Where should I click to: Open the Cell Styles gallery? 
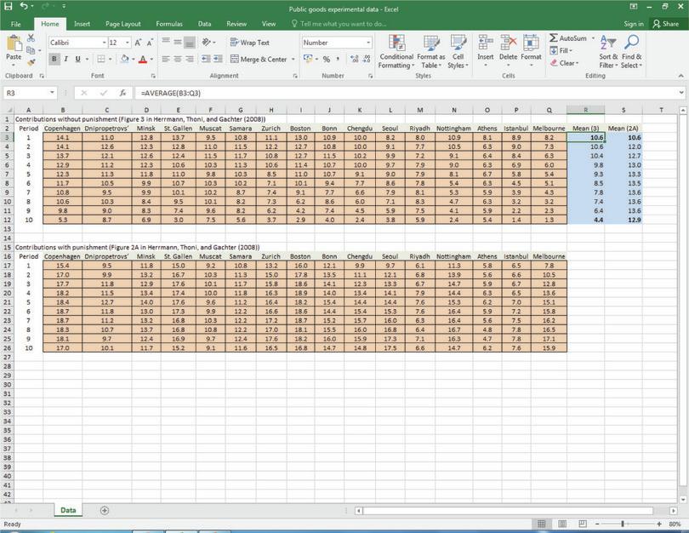(x=457, y=53)
